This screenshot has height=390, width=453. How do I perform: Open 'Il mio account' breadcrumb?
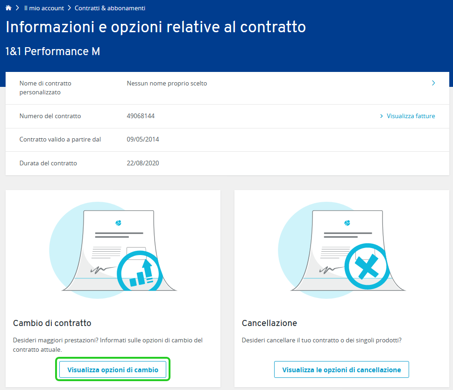coord(44,8)
